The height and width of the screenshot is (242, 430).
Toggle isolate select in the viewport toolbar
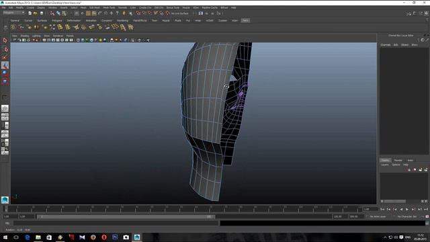tap(133, 40)
